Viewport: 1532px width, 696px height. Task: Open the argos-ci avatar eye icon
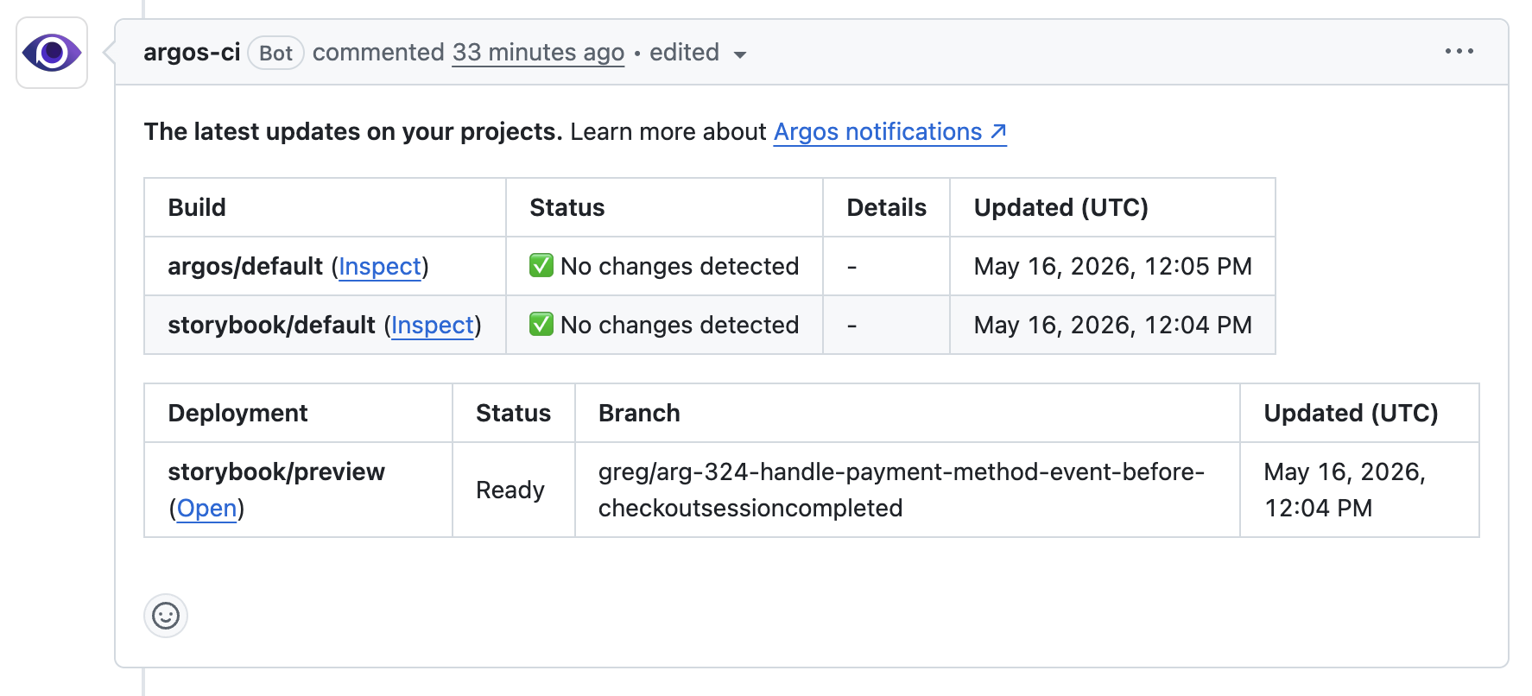pos(52,53)
